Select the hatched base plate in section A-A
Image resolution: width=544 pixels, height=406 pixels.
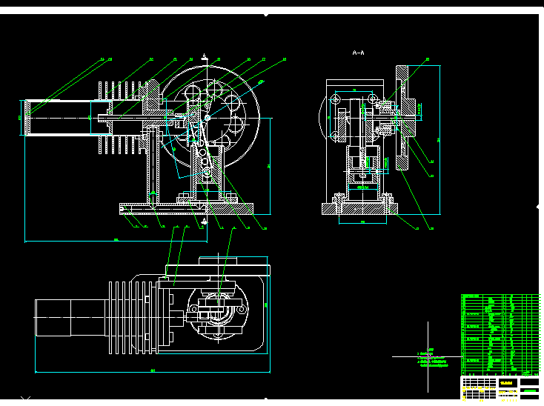coord(359,209)
